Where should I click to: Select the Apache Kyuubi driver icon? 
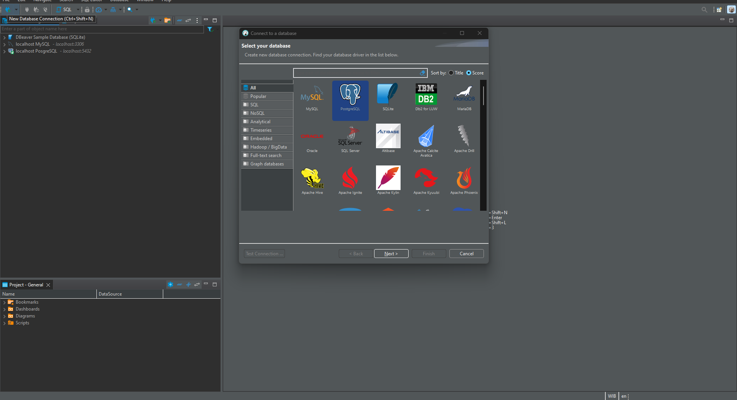(x=426, y=181)
